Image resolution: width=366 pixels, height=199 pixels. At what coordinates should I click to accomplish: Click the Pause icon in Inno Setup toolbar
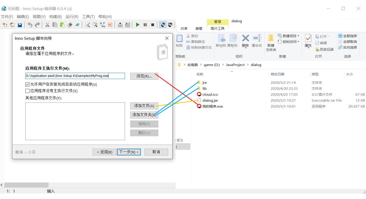tap(145, 25)
